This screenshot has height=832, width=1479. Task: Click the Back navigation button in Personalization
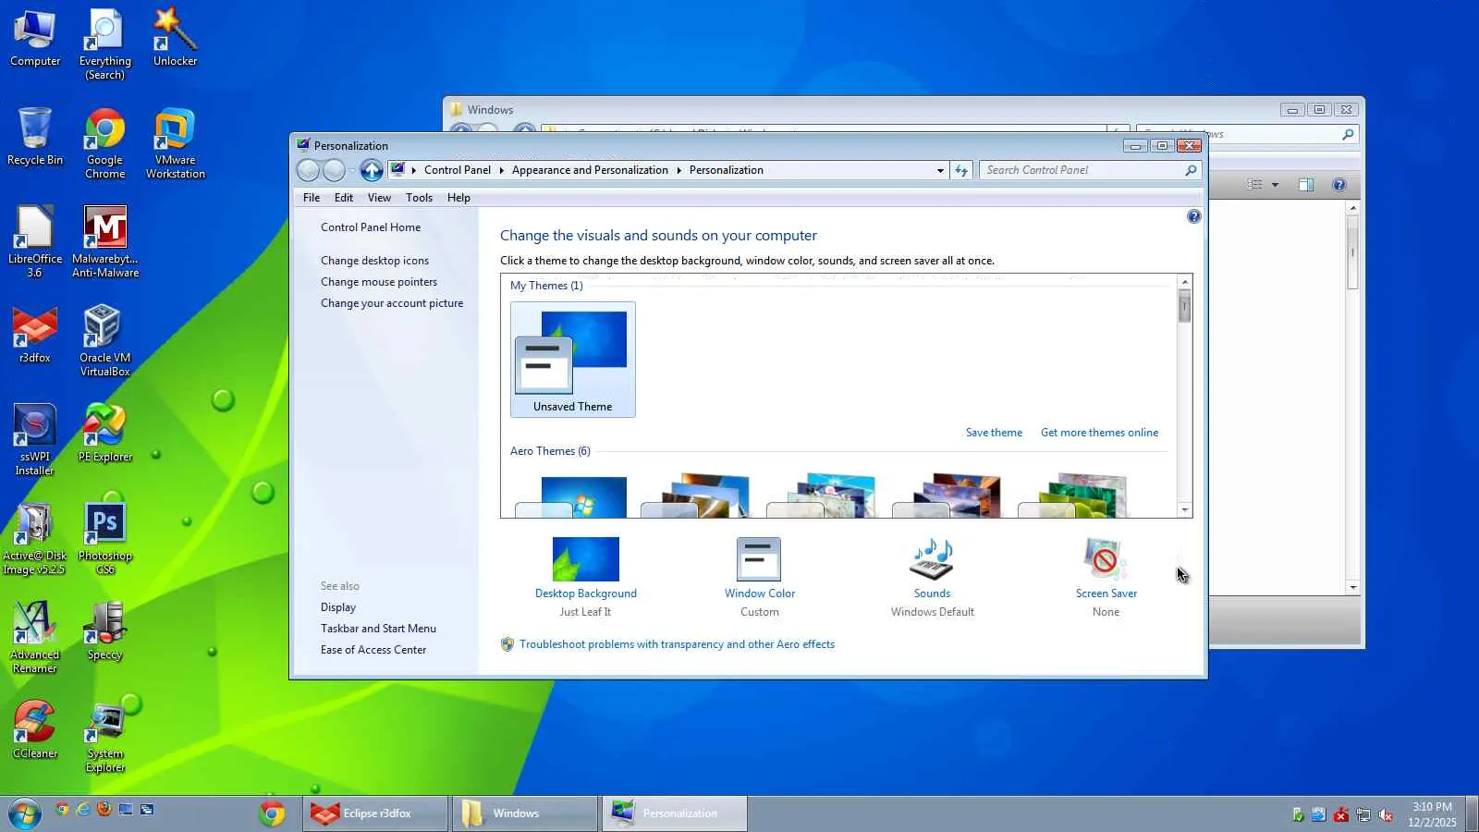tap(308, 170)
